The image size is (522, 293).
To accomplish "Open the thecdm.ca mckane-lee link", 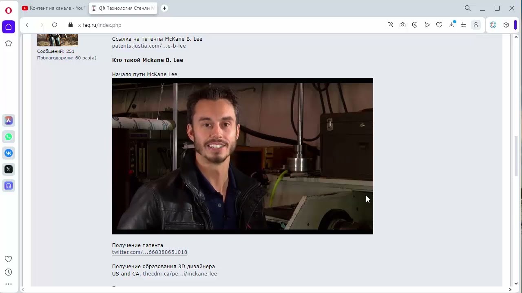I will click(180, 274).
